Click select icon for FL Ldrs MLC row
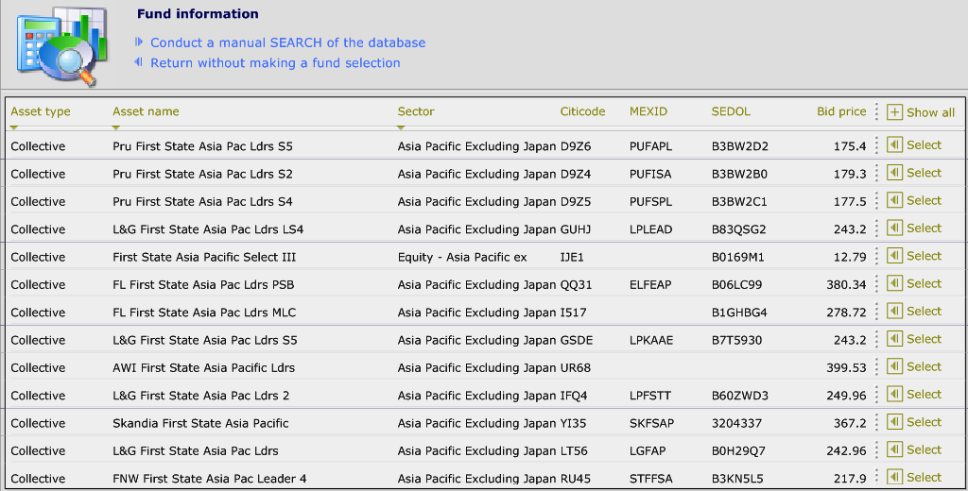 894,312
